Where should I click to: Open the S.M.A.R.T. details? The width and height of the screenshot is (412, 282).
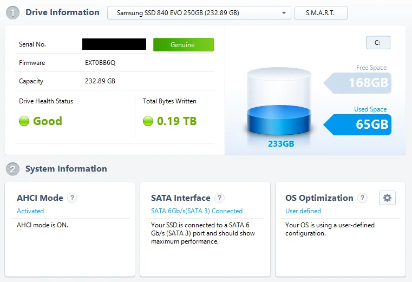click(x=321, y=13)
